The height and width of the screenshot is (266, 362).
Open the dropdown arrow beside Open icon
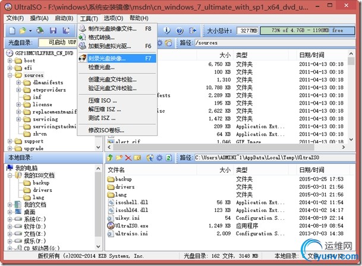30,31
